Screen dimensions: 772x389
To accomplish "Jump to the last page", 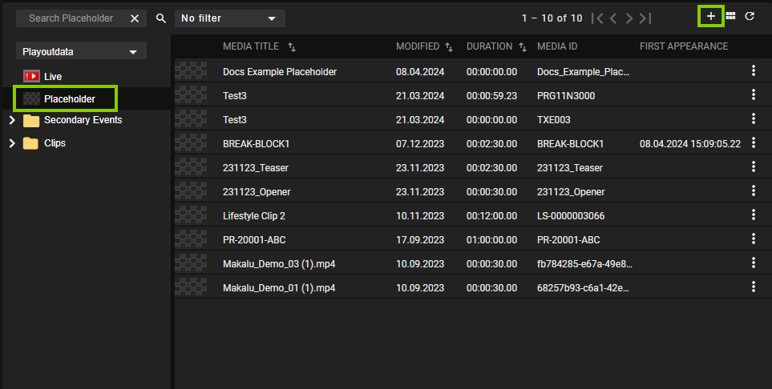I will [x=646, y=18].
